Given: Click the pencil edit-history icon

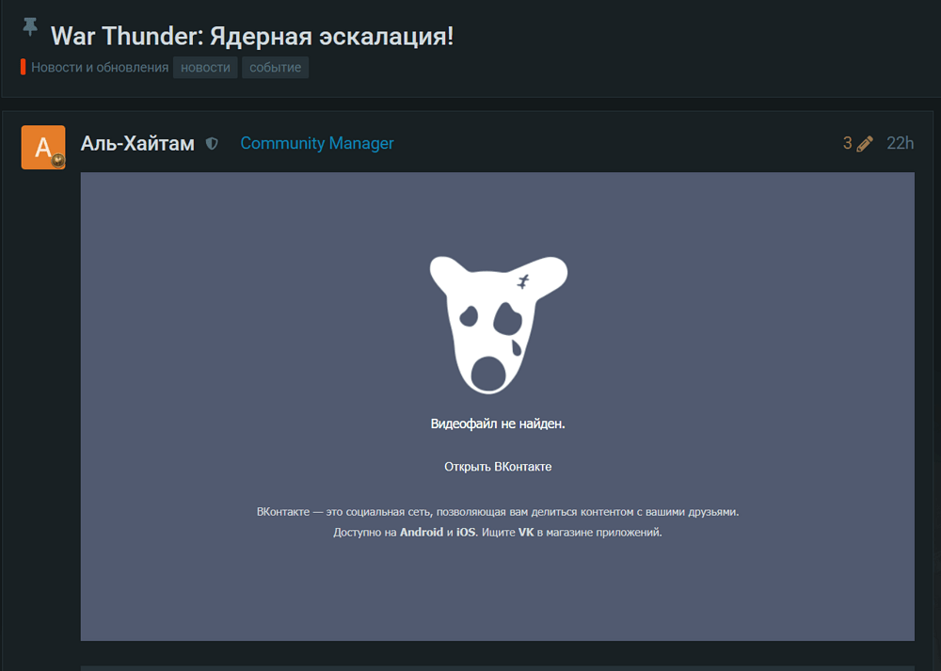Looking at the screenshot, I should [865, 144].
